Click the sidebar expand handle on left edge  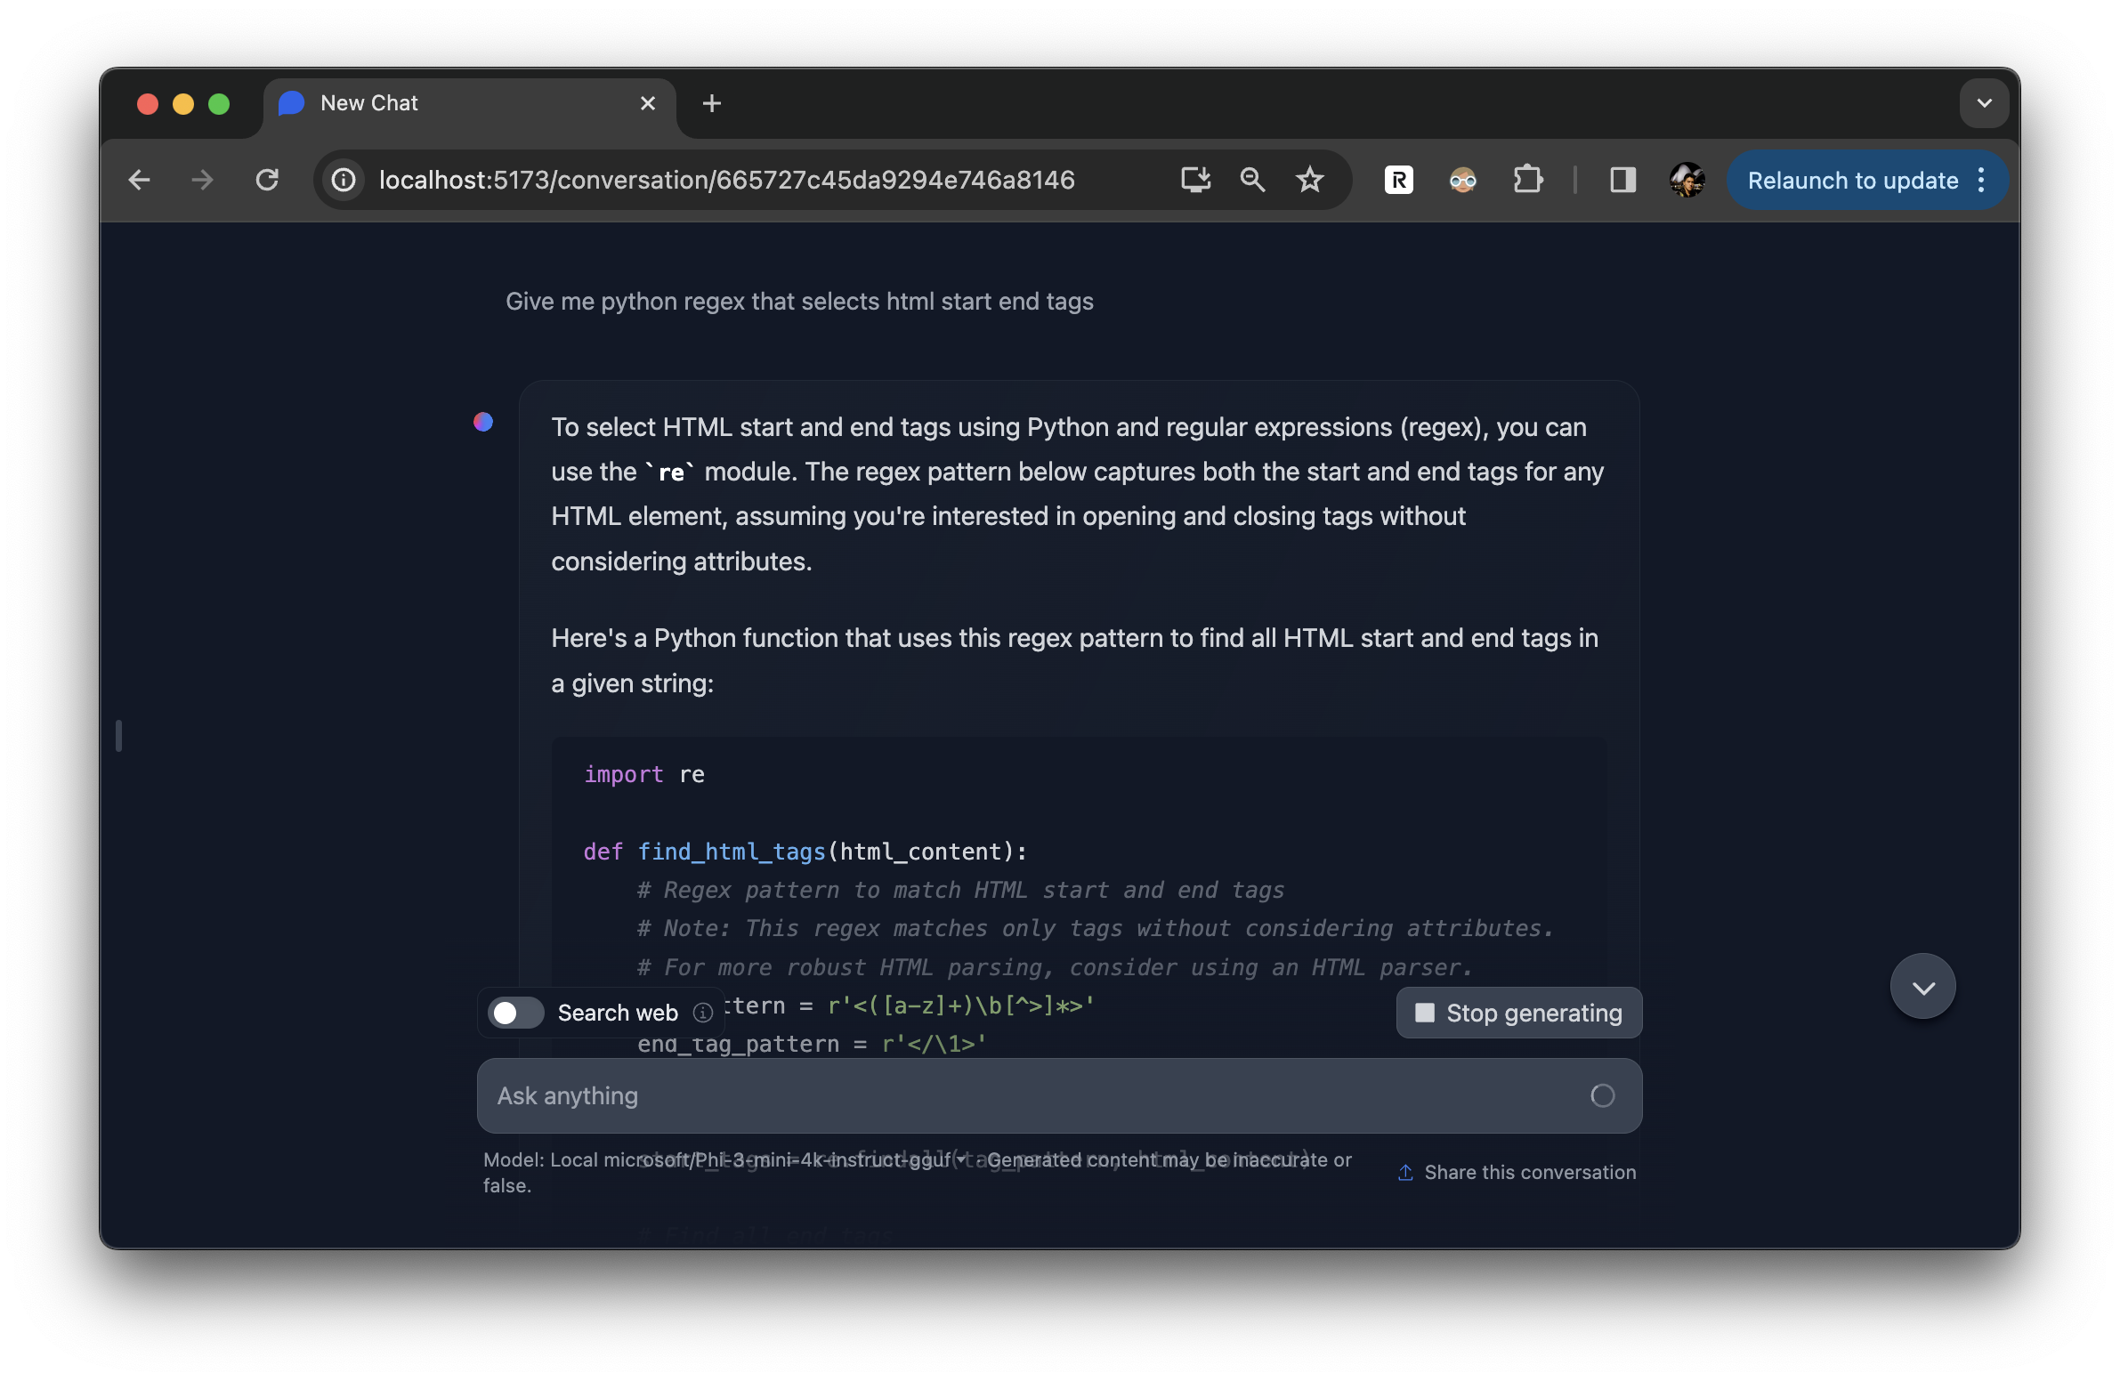pos(118,736)
